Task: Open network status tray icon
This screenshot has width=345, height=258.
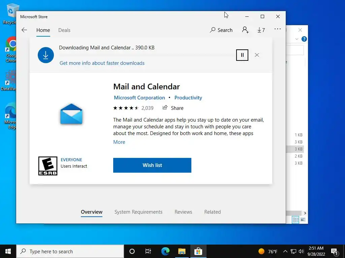Action: pos(293,251)
